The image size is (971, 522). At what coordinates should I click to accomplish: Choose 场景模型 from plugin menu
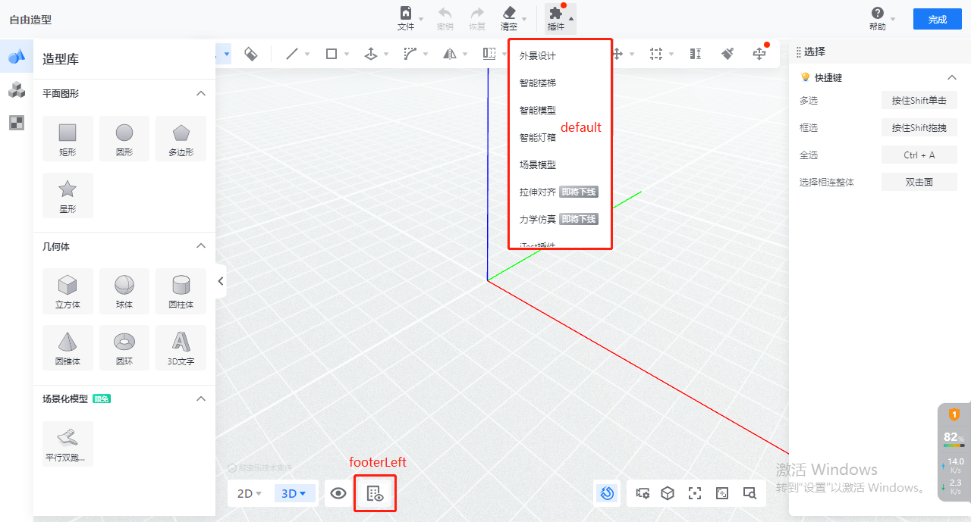point(538,165)
